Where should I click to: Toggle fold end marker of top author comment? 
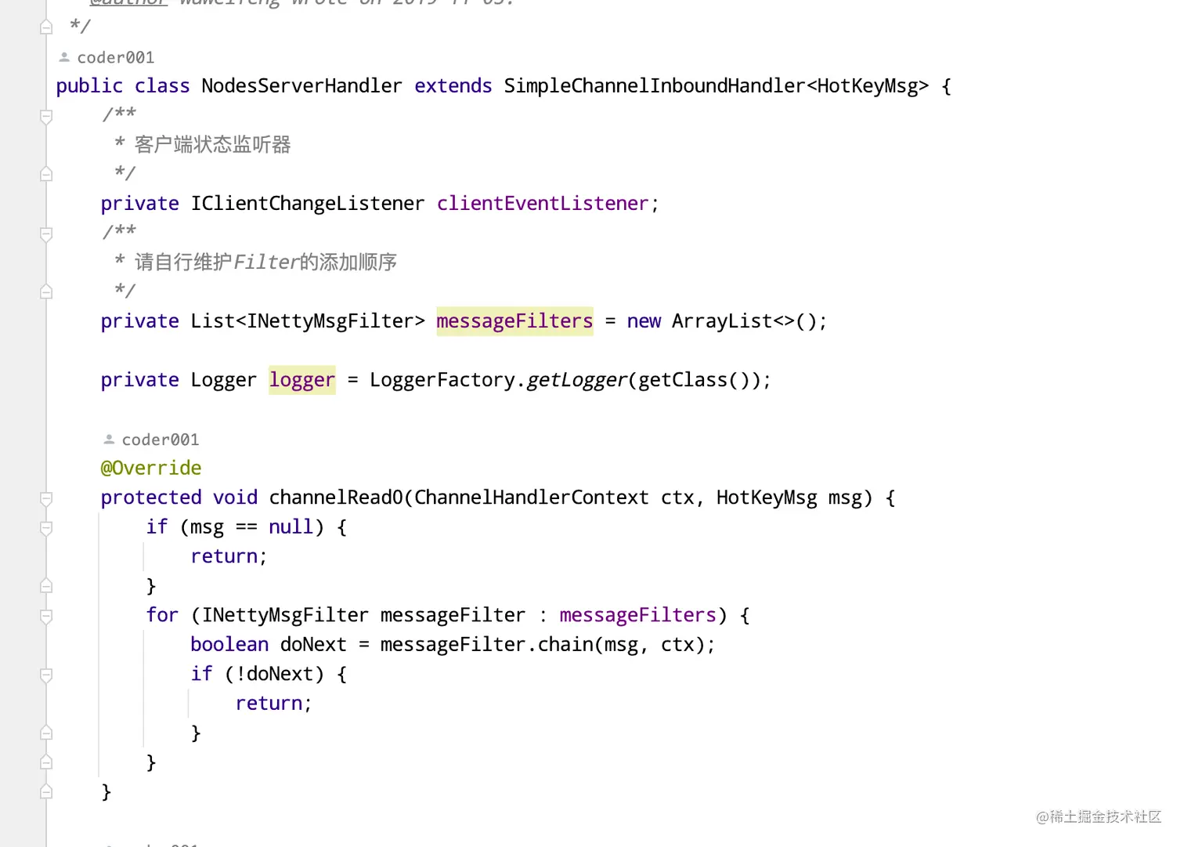[46, 27]
